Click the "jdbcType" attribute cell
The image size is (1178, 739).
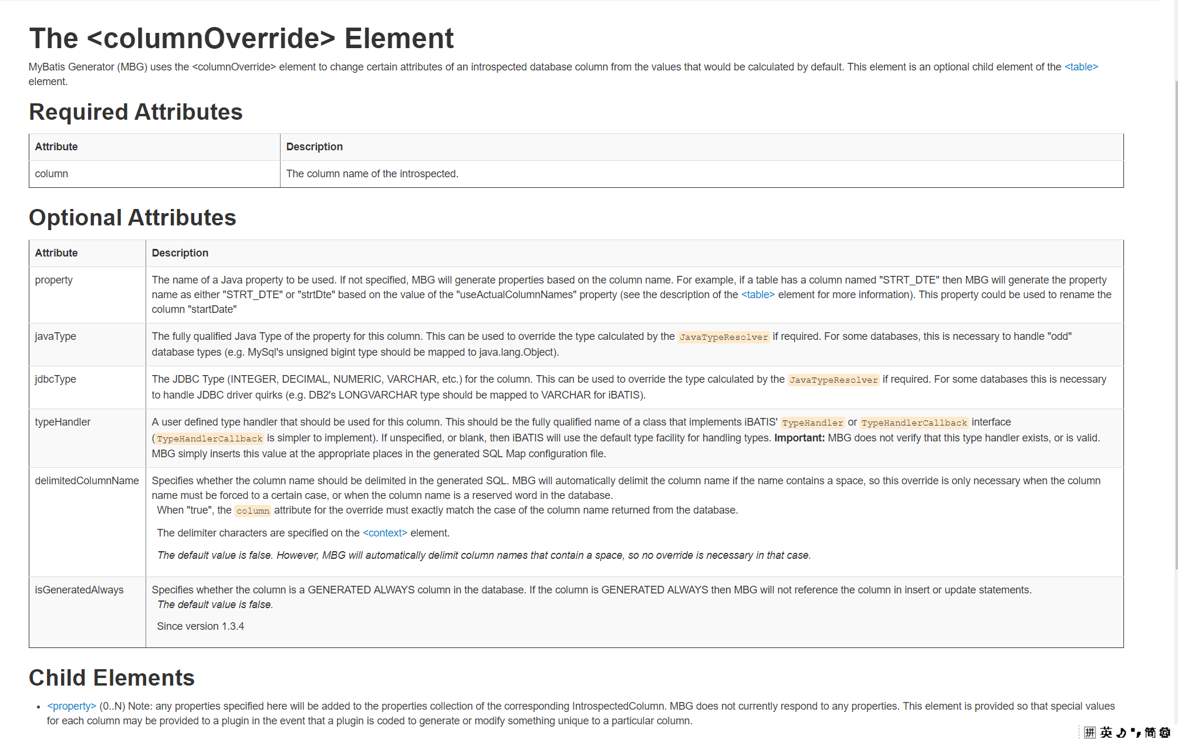[87, 387]
